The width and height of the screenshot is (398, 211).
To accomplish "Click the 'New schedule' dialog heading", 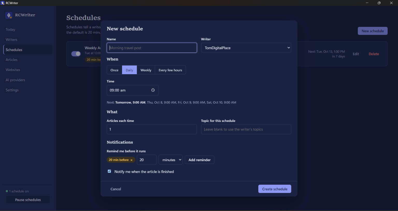I will pos(125,29).
